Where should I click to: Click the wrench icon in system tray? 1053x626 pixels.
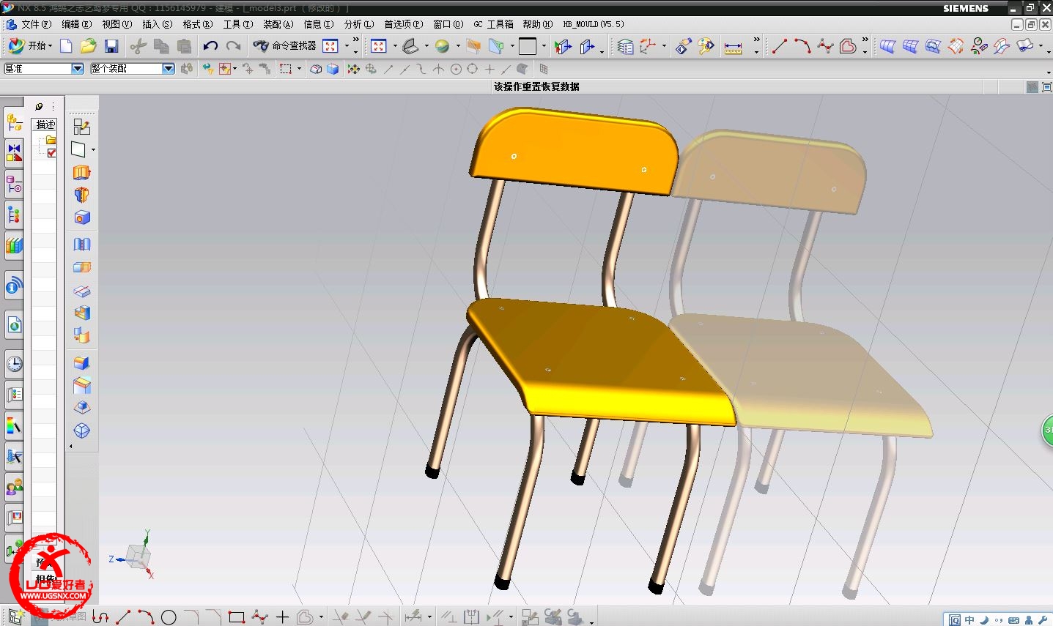(1043, 620)
